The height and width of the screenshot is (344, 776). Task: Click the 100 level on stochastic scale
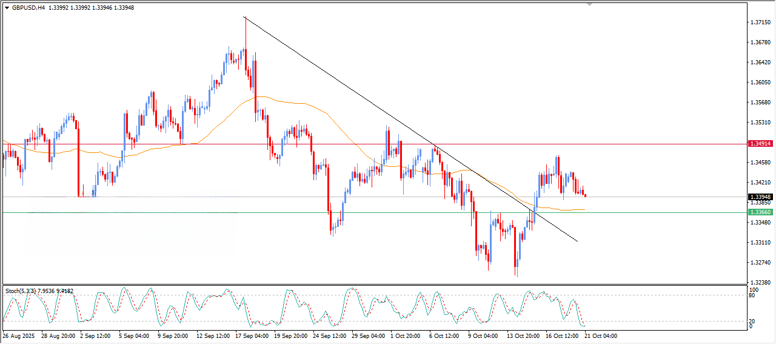[754, 290]
